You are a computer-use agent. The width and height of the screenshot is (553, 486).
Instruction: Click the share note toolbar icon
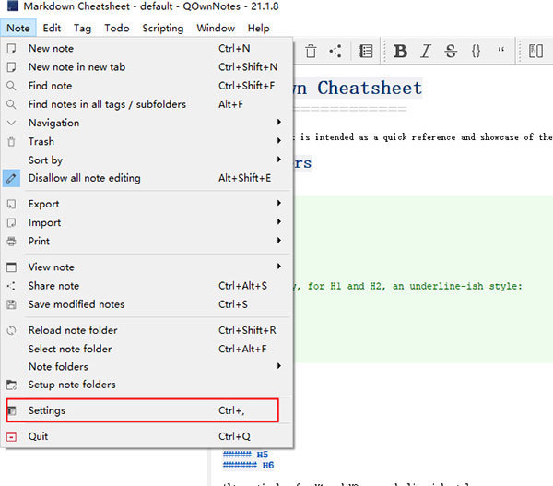pos(335,52)
